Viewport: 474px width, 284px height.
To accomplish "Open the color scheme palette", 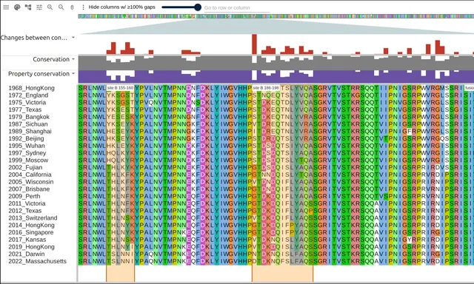I will click(x=17, y=7).
